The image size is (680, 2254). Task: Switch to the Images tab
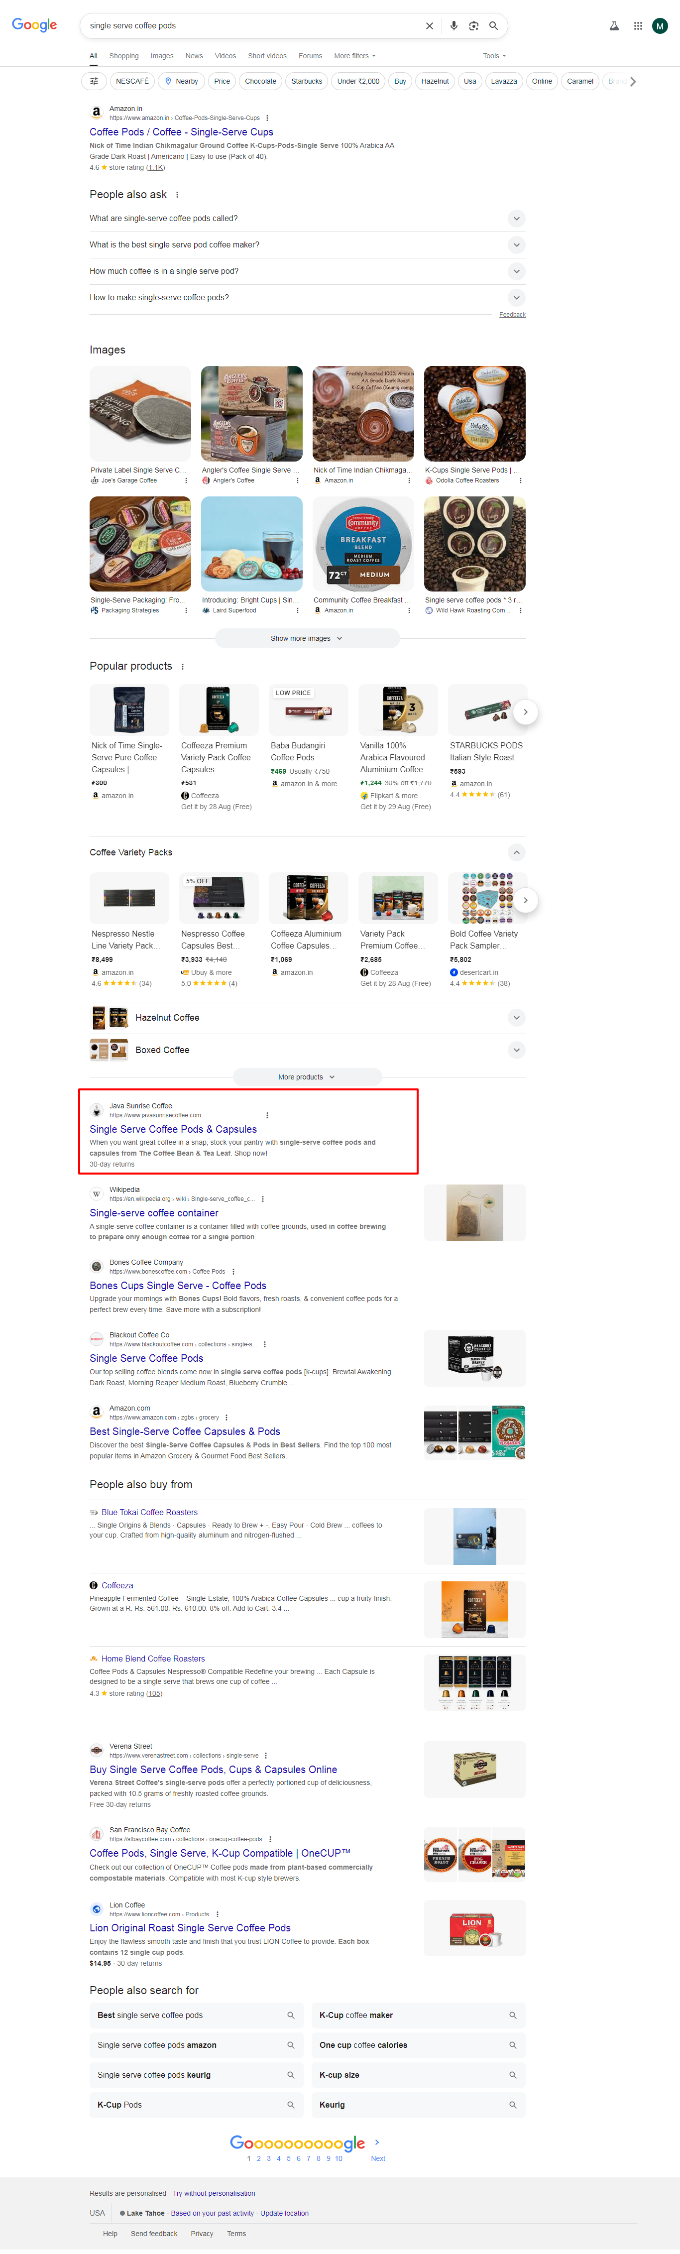[x=162, y=56]
